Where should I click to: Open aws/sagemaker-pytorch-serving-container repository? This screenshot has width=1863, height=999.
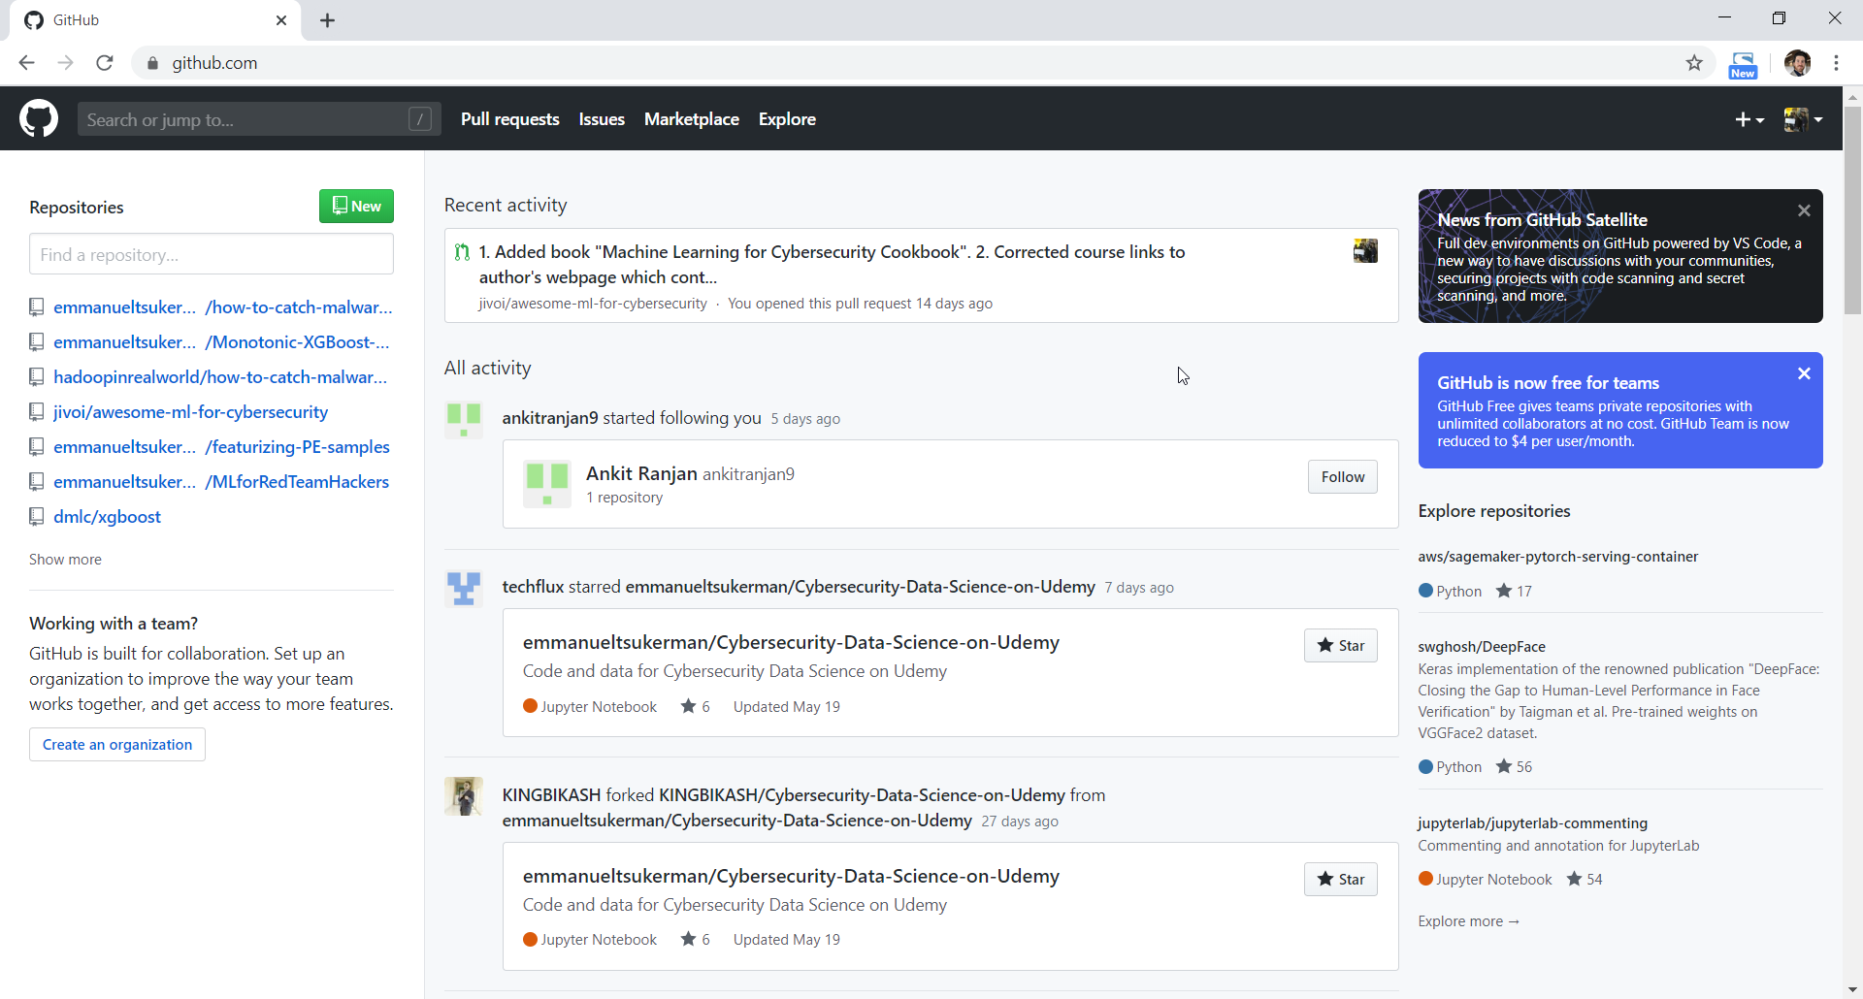(x=1557, y=557)
